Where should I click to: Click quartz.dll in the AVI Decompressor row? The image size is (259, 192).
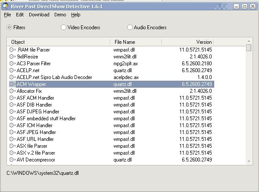tap(122, 160)
